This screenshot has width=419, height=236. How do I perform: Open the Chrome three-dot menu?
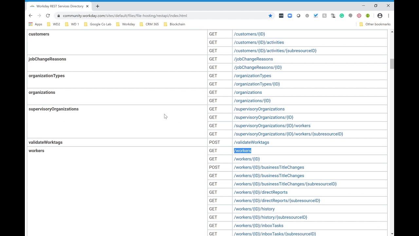point(389,15)
